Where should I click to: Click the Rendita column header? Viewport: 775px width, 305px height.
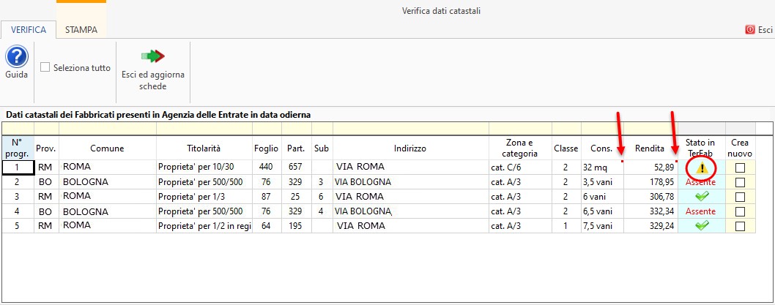tap(650, 148)
